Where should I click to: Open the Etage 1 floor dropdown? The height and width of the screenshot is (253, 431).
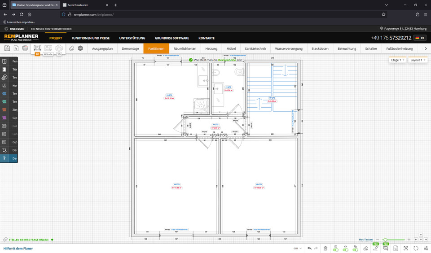(x=397, y=60)
